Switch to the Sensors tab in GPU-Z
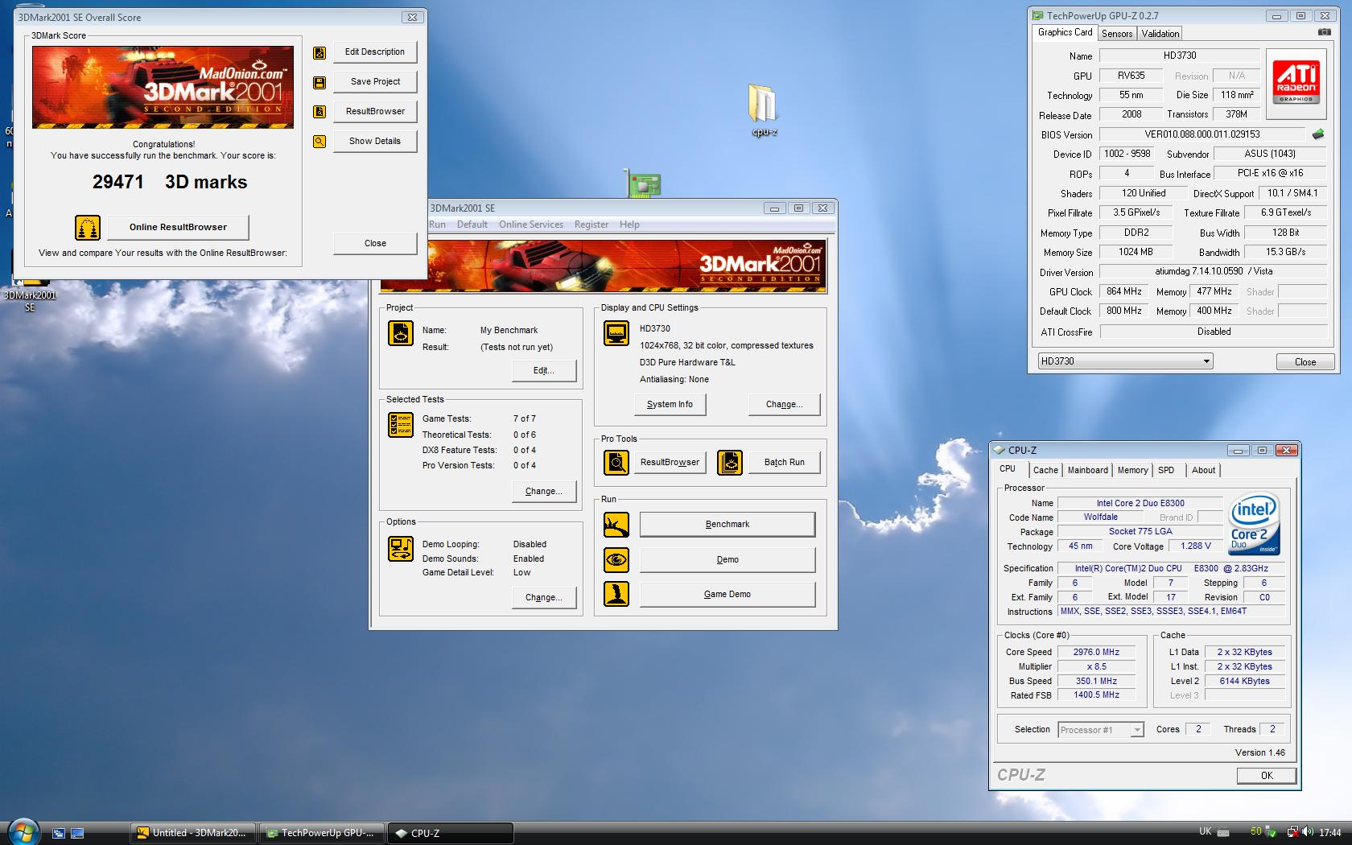1352x845 pixels. point(1117,33)
